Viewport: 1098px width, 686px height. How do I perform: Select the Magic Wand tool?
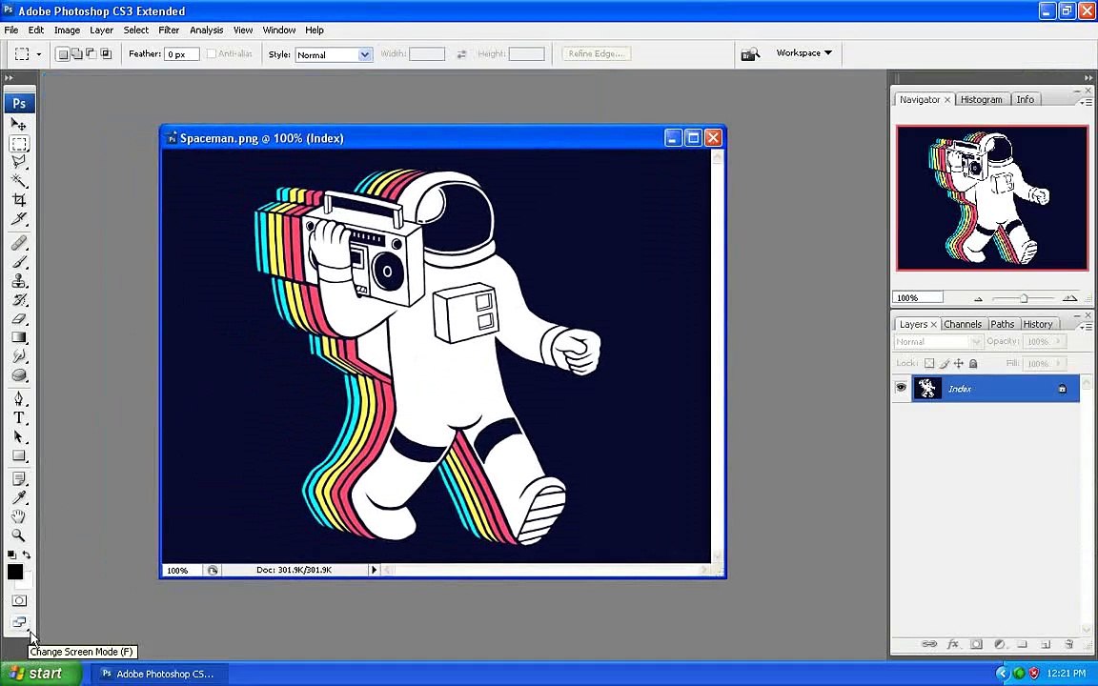point(19,181)
